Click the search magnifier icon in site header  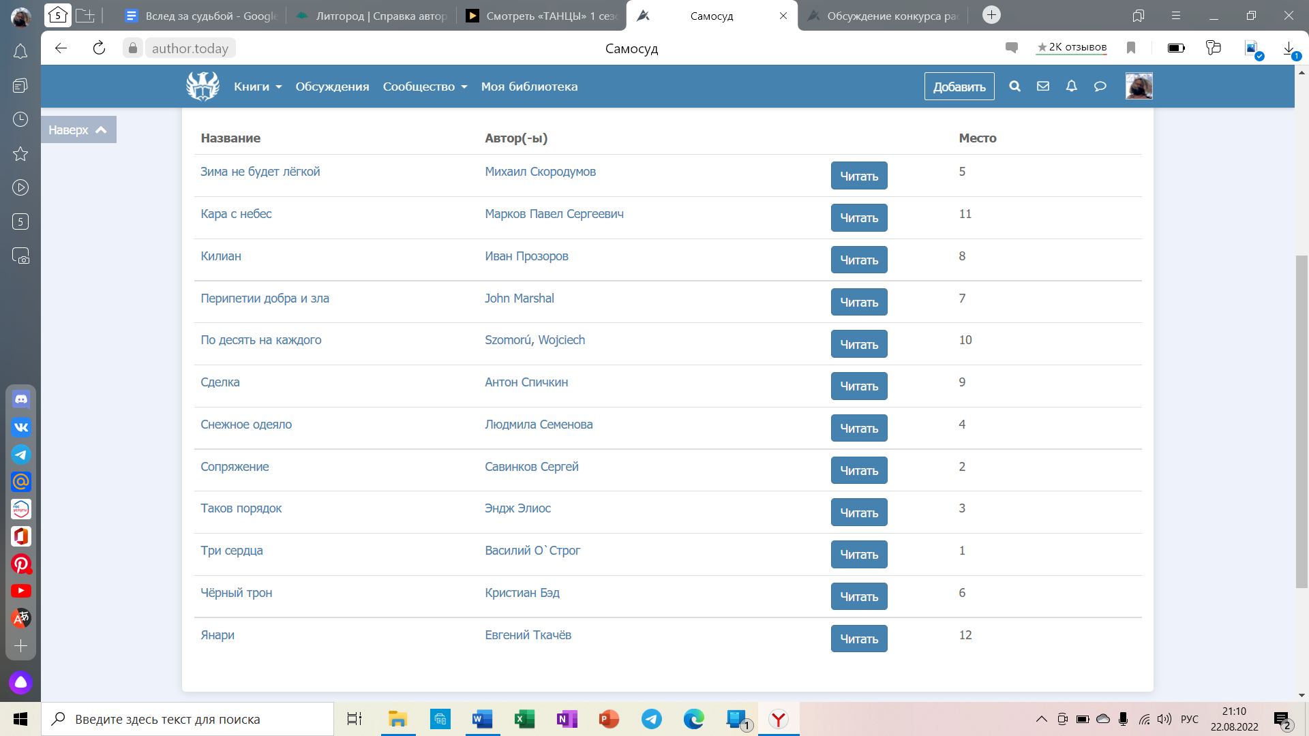tap(1014, 87)
